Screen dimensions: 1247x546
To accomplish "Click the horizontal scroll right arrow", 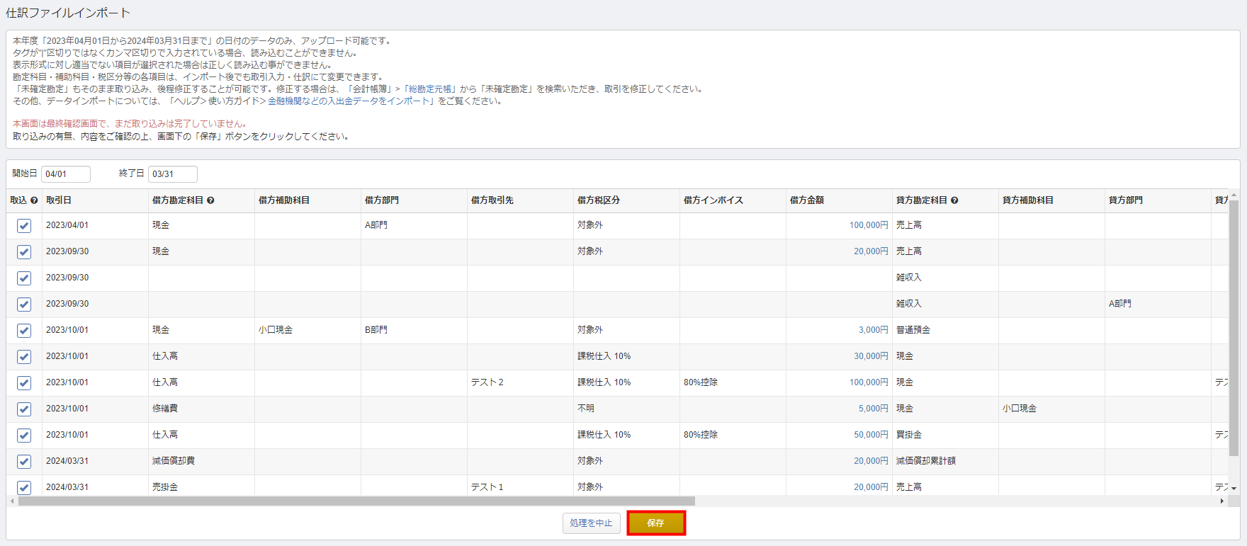I will (x=1221, y=501).
